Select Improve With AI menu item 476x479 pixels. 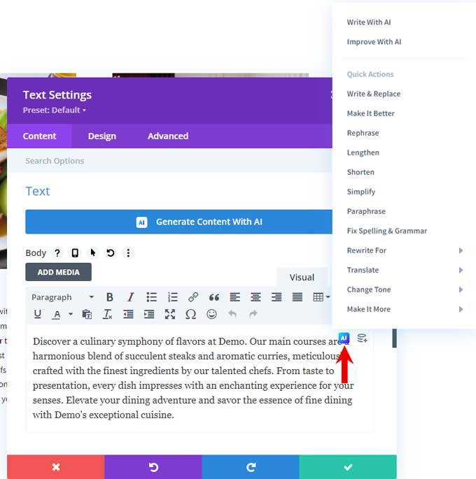[x=374, y=41]
